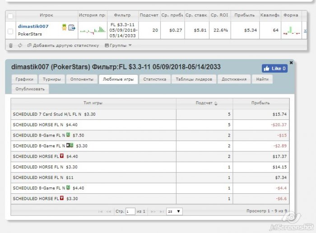Click the refresh icon next to trash
The width and height of the screenshot is (316, 233).
point(20,46)
